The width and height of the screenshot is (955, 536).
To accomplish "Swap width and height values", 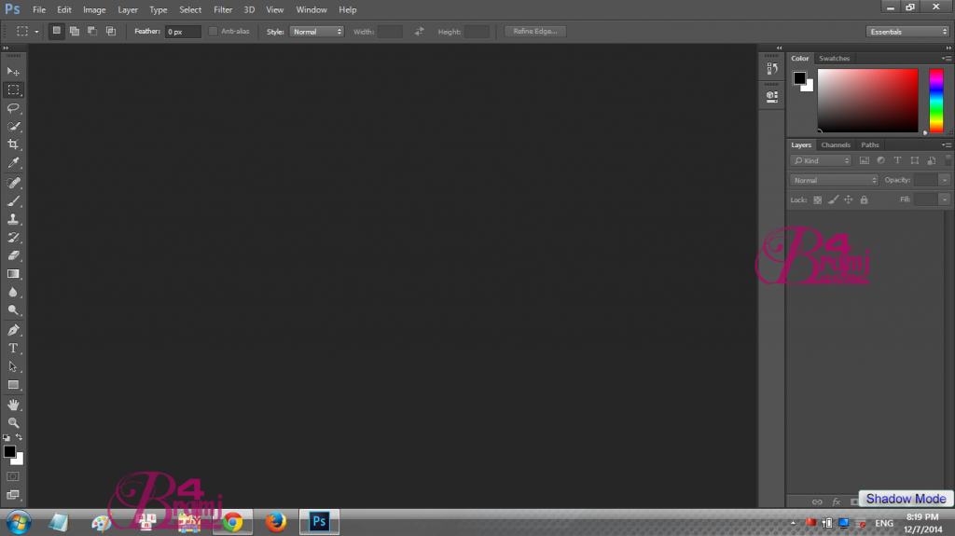I will pyautogui.click(x=419, y=31).
